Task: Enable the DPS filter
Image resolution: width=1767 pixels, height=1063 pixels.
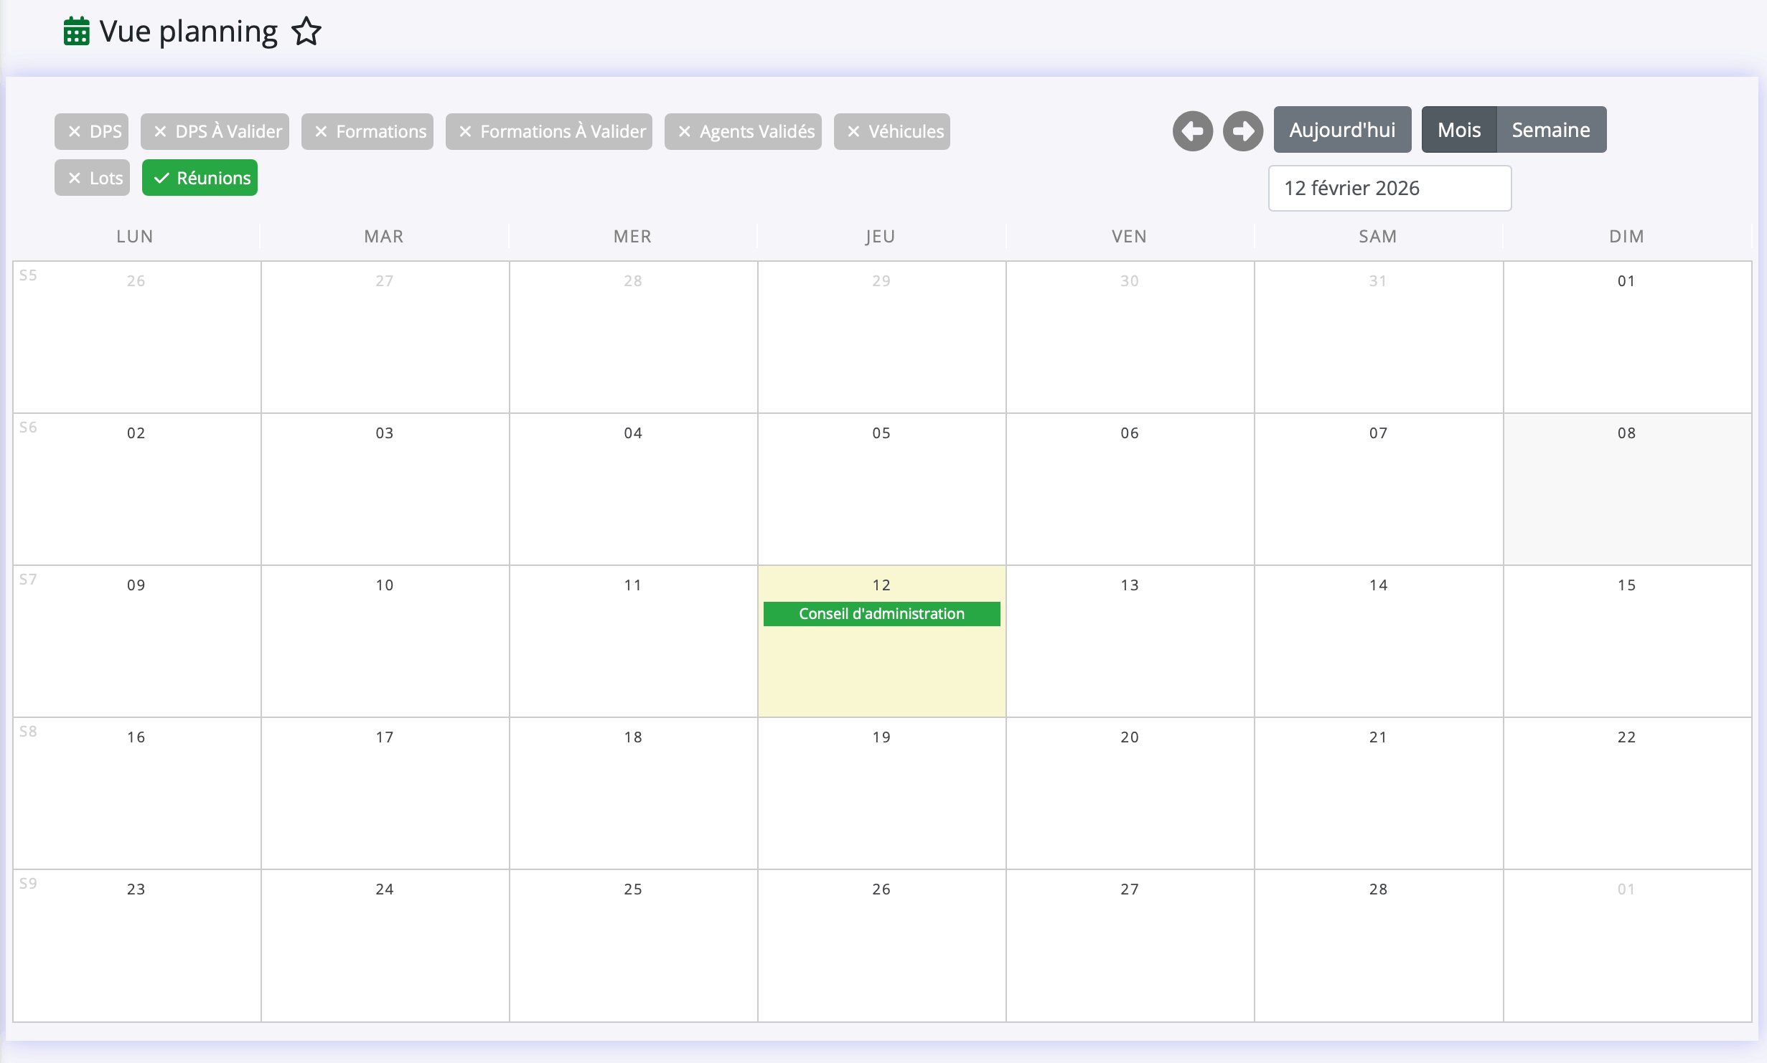Action: pos(92,131)
